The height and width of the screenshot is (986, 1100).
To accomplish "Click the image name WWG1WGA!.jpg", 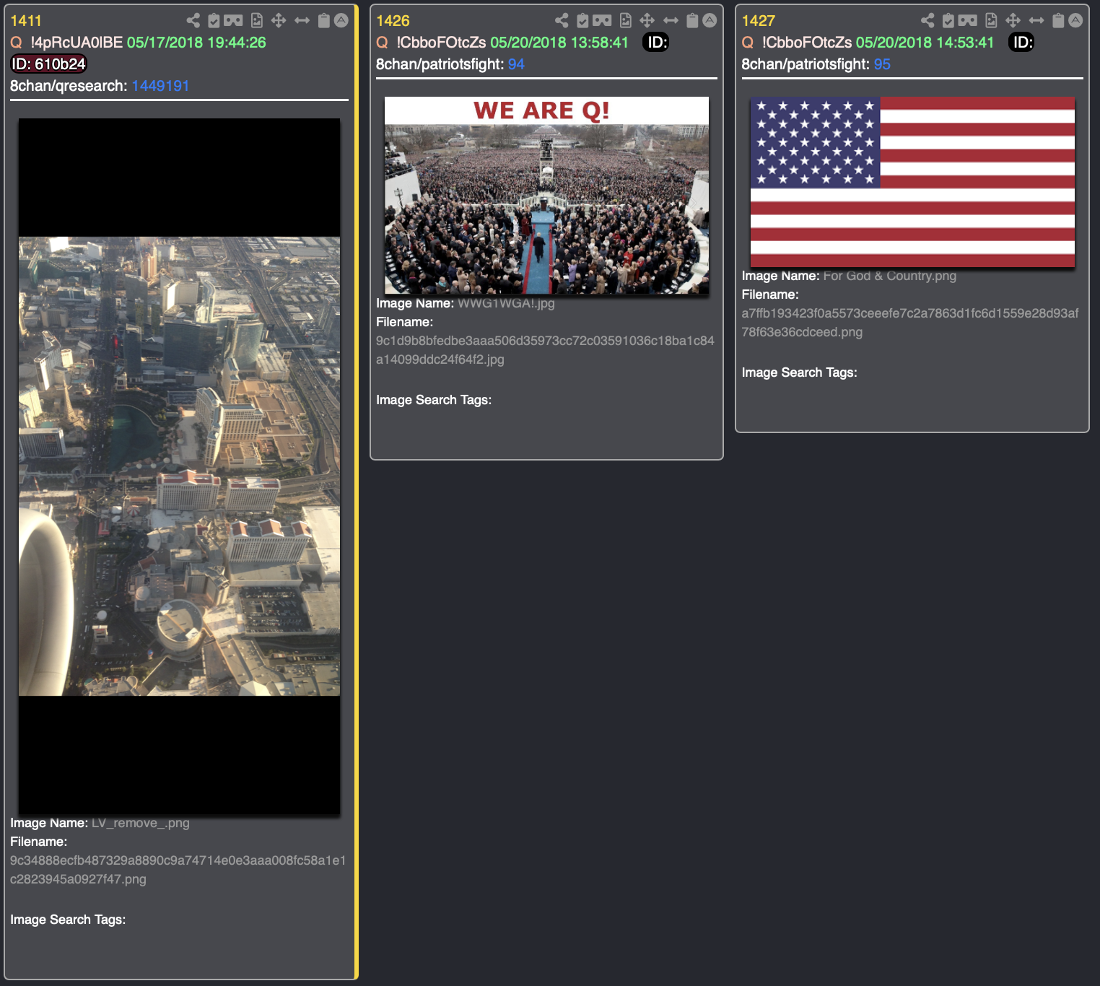I will coord(506,303).
